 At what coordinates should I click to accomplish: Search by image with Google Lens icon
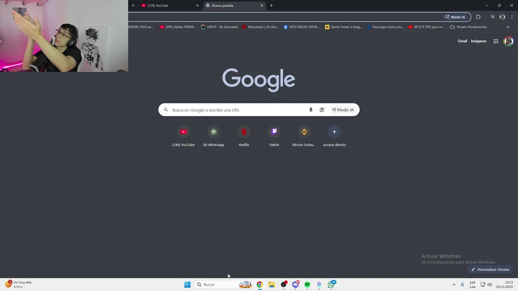coord(322,110)
